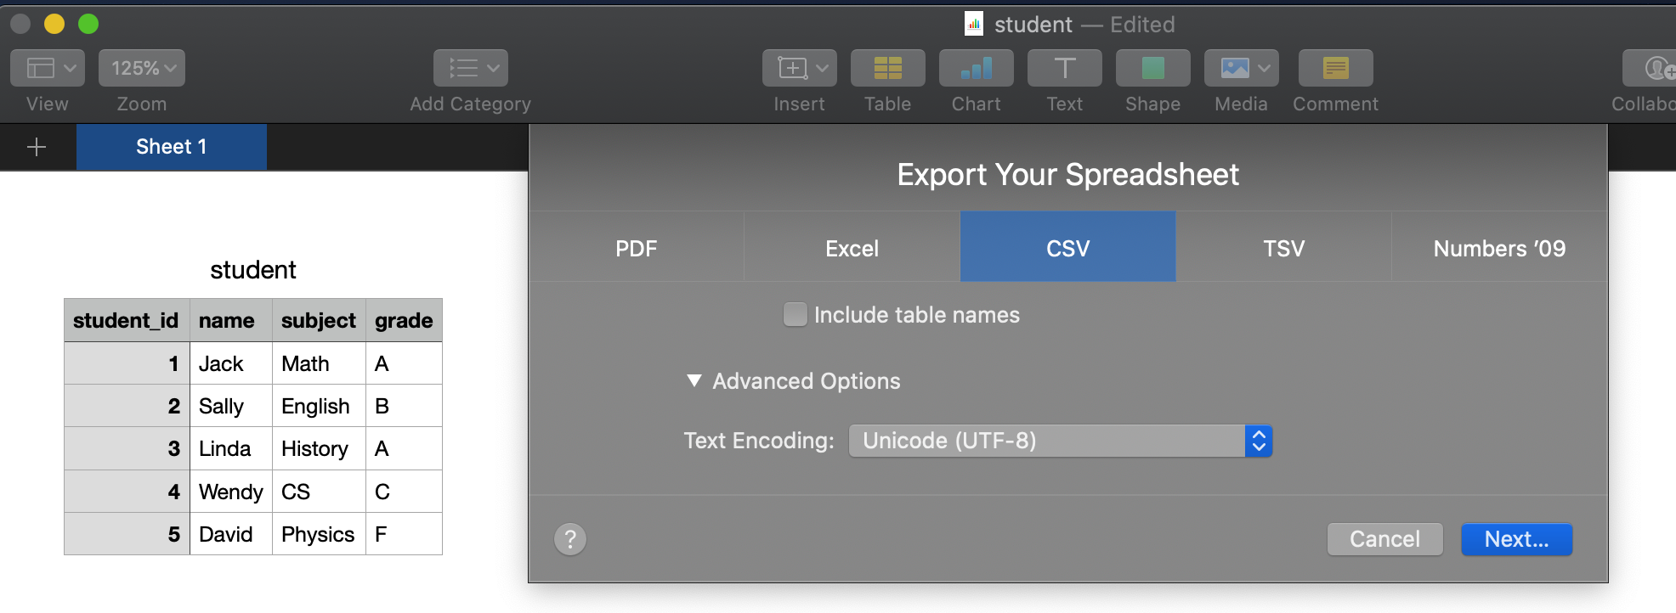Viewport: 1676px width, 613px height.
Task: Switch to the PDF export tab
Action: point(637,248)
